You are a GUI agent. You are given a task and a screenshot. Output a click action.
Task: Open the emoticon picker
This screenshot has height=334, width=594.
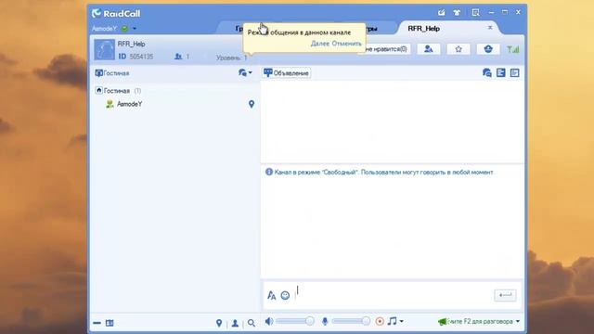click(285, 295)
